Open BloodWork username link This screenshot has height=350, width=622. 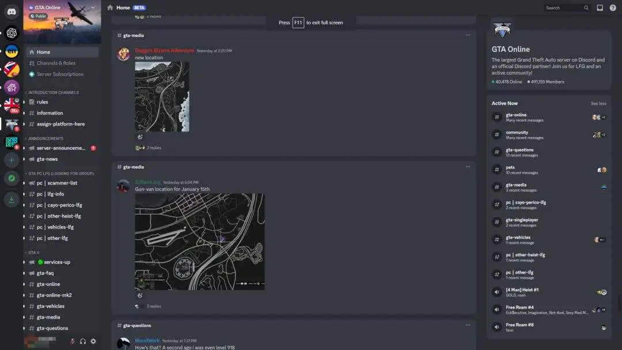[x=147, y=340]
